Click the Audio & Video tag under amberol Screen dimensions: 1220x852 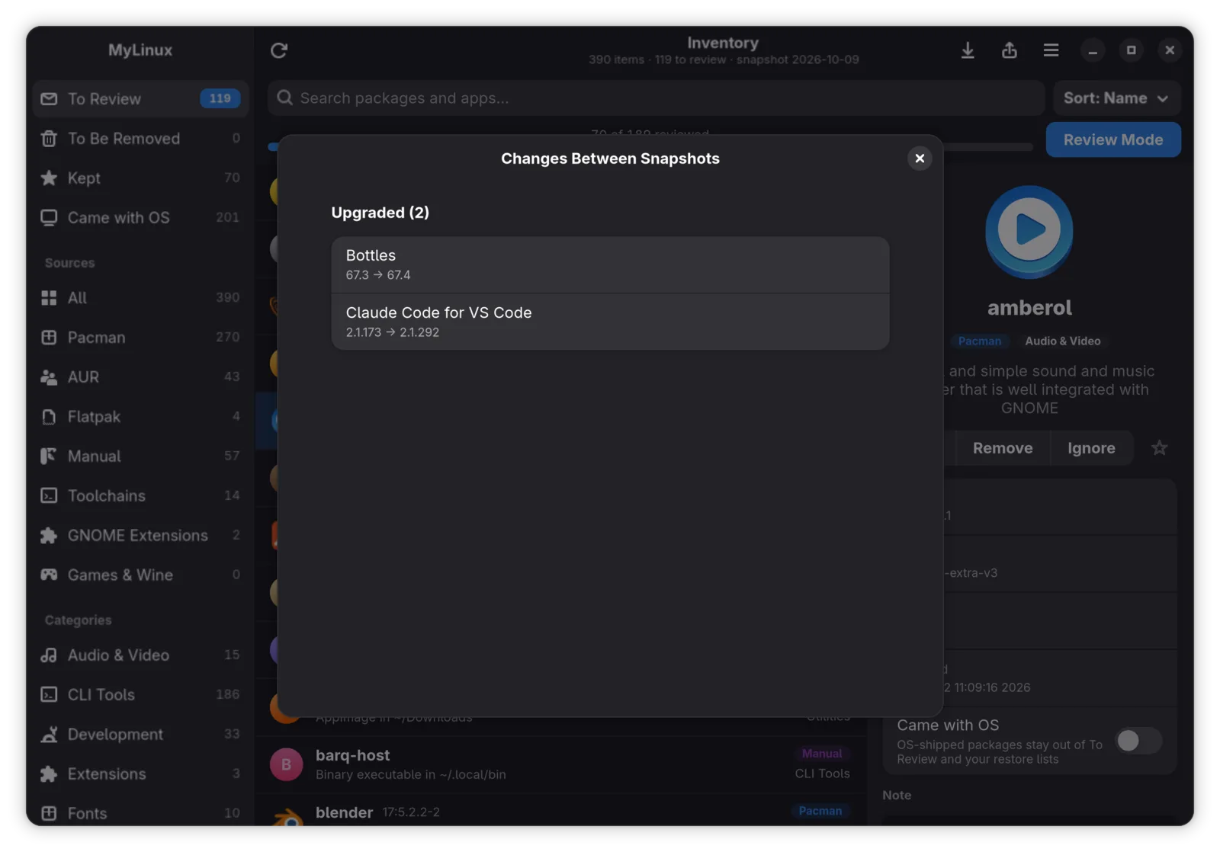pyautogui.click(x=1062, y=341)
